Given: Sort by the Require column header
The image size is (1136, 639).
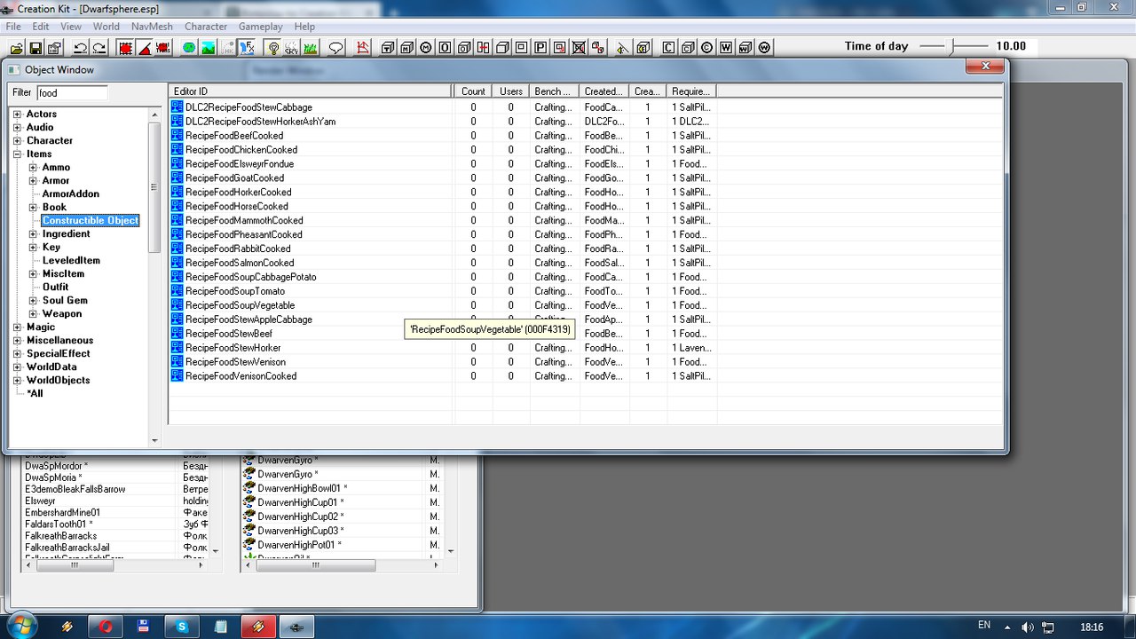Looking at the screenshot, I should [x=691, y=91].
